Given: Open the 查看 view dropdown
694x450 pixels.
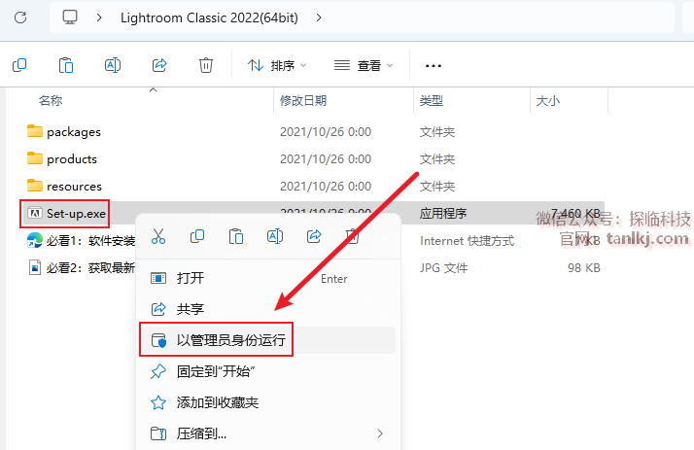Looking at the screenshot, I should [364, 65].
